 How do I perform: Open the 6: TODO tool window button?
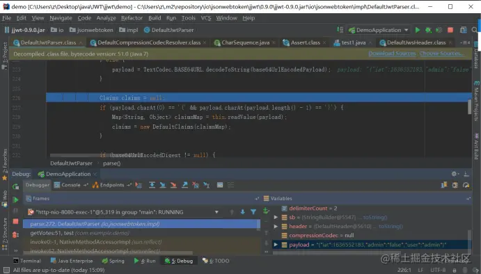(x=216, y=261)
